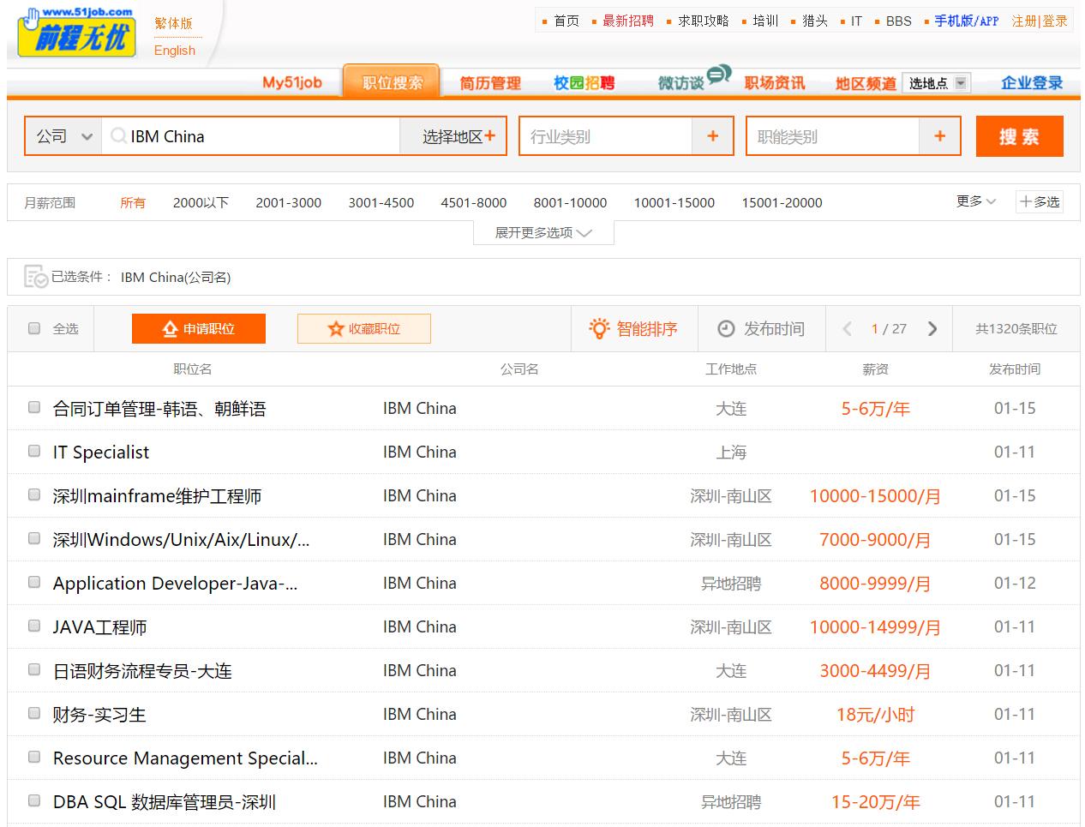Select 所有 salary range

[x=133, y=202]
